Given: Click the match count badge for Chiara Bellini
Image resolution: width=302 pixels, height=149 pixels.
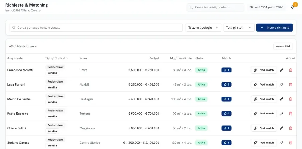Looking at the screenshot, I should click(x=226, y=128).
